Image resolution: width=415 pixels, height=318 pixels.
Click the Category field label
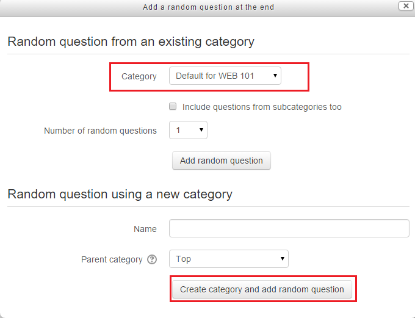coord(139,76)
